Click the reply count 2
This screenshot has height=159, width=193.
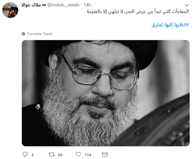pos(33,155)
